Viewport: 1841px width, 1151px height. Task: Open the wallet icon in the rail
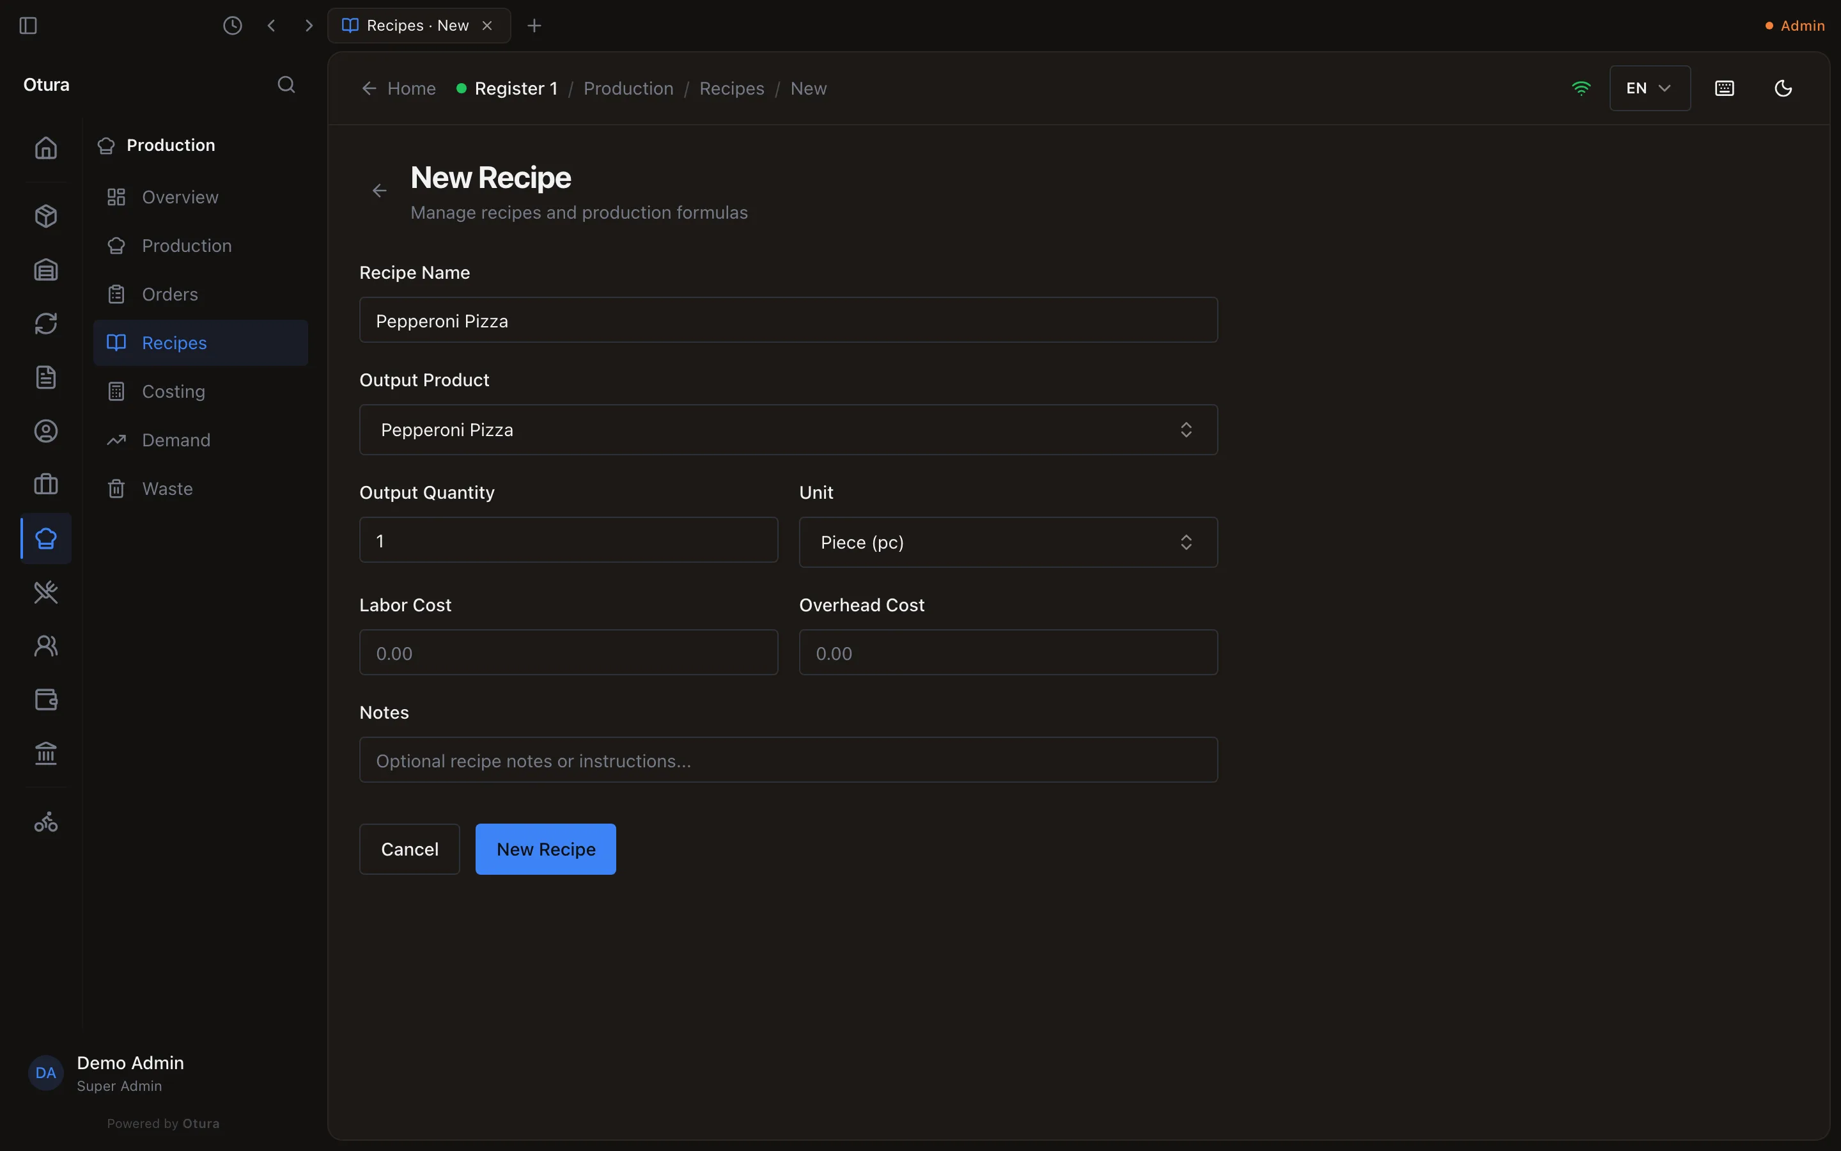45,700
